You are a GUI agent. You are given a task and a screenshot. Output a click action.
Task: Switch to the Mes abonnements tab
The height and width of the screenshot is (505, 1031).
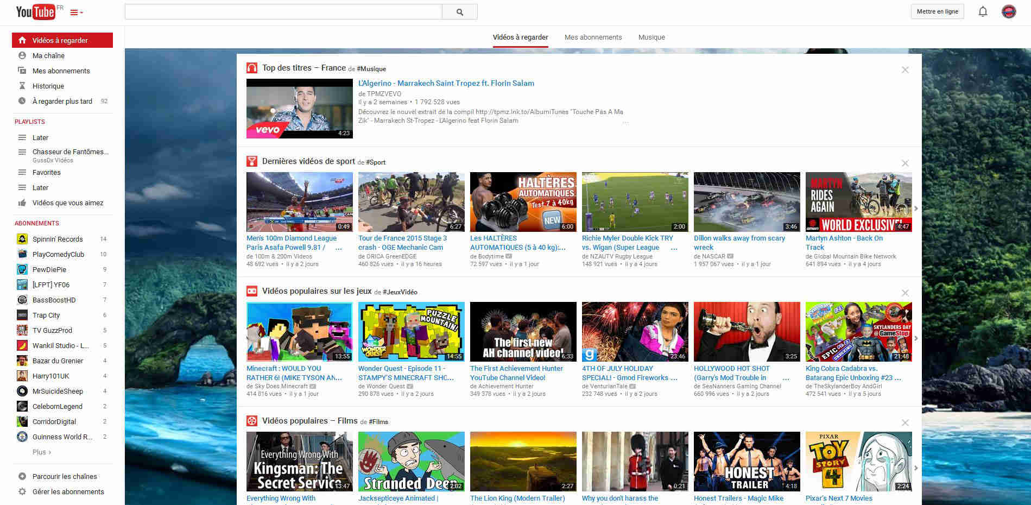[593, 37]
